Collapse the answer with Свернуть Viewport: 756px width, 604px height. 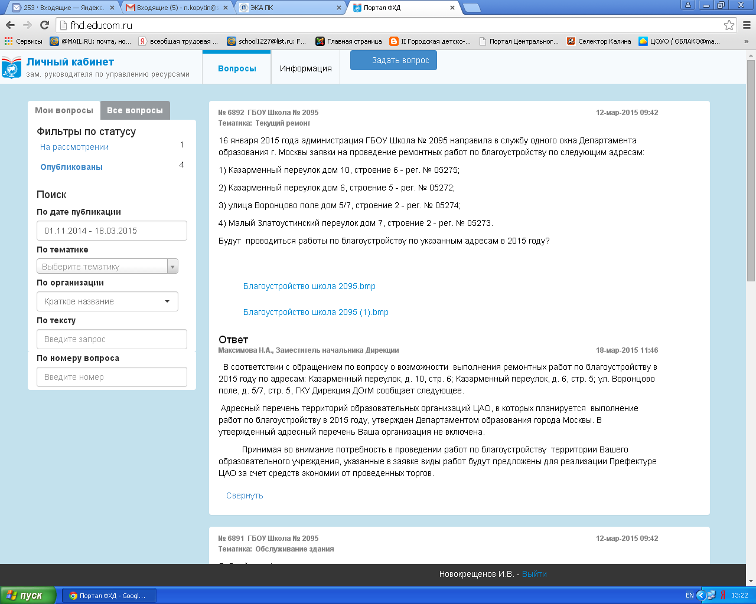245,495
